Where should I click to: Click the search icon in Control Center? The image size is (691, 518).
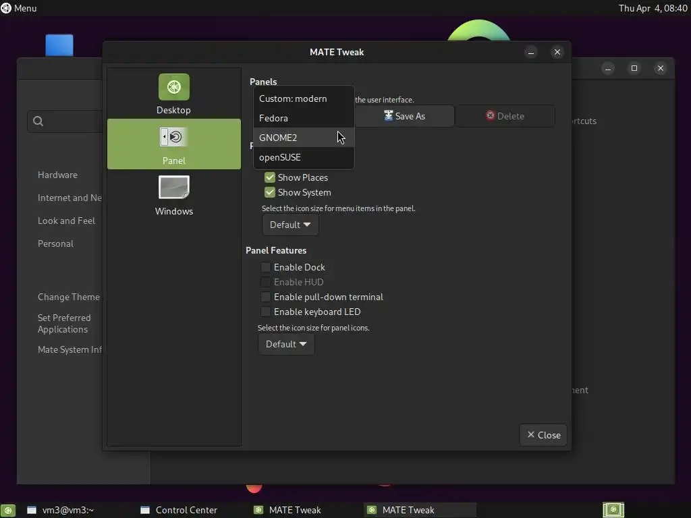tap(38, 121)
